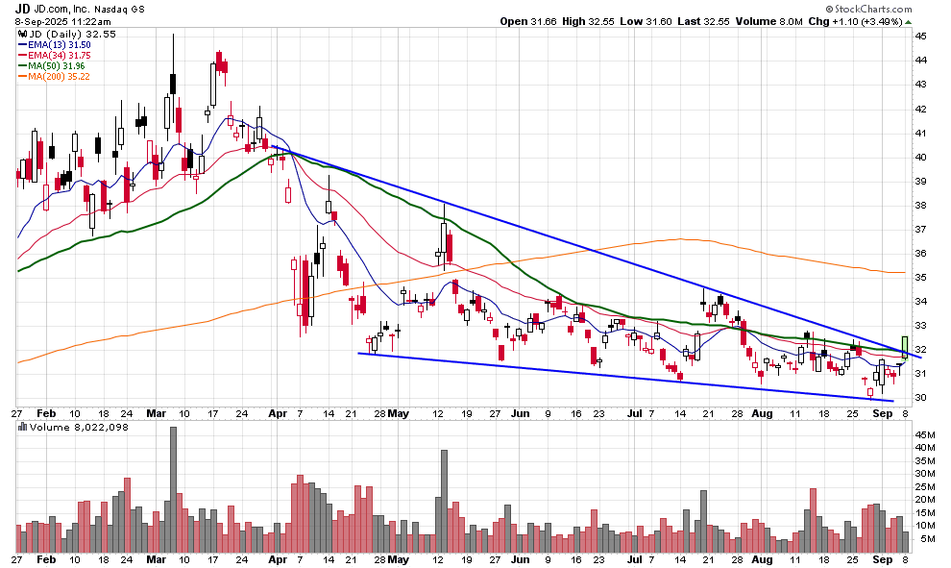Click the blue EMA(13) legend line swatch
Image resolution: width=951 pixels, height=568 pixels.
23,45
